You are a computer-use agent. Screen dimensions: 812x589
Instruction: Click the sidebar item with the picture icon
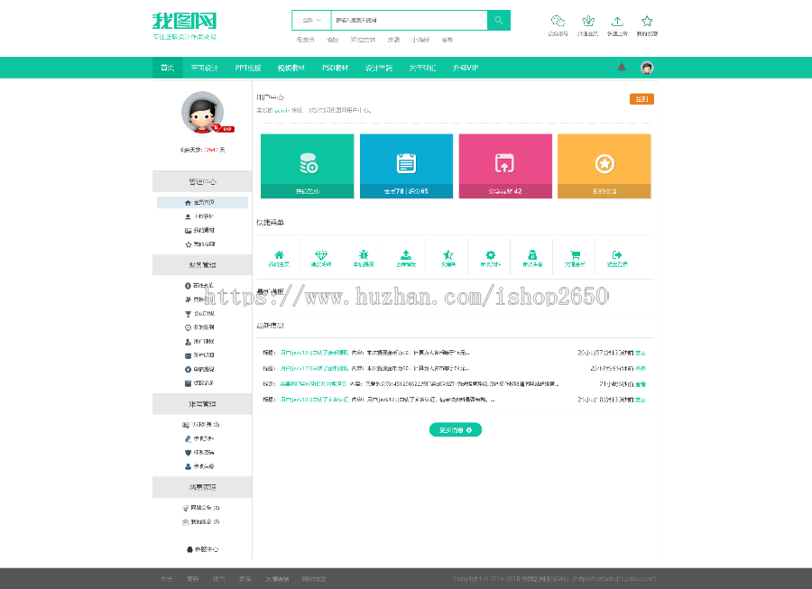pyautogui.click(x=199, y=230)
